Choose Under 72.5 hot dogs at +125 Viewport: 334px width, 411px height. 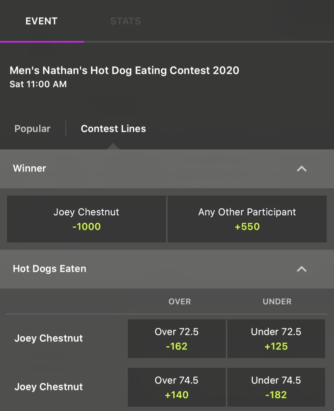[276, 338]
